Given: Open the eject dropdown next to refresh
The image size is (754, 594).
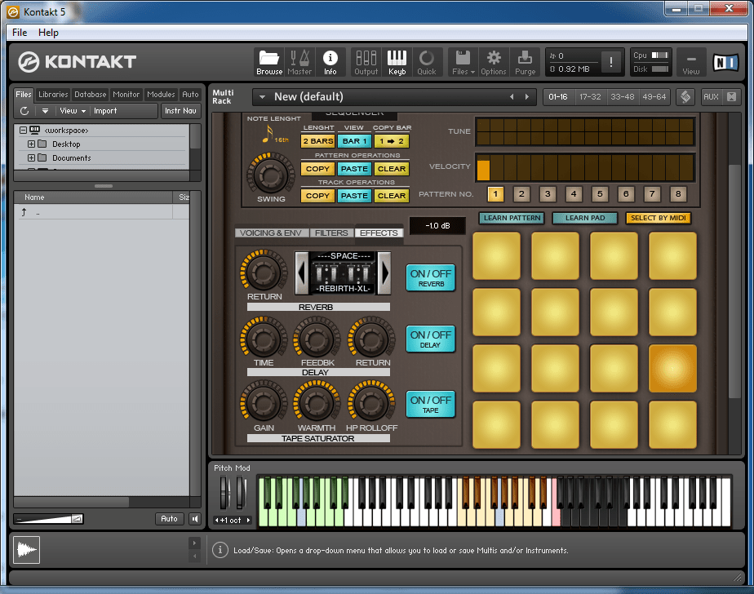Looking at the screenshot, I should tap(45, 111).
